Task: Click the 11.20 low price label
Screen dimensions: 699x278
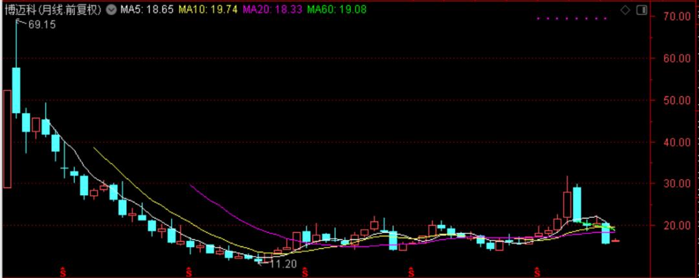Action: tap(283, 264)
